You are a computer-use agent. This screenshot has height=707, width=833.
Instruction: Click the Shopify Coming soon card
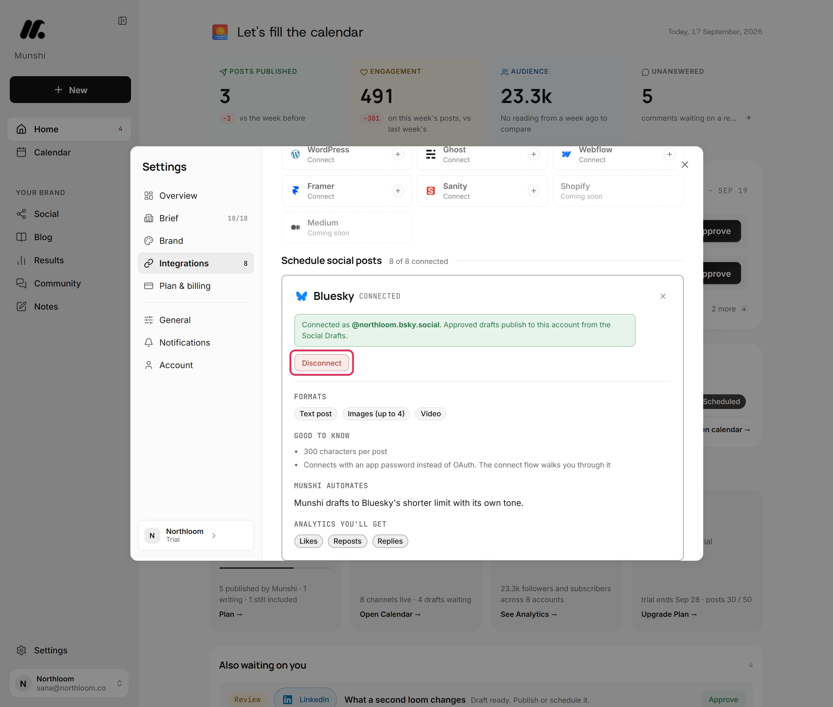(618, 191)
